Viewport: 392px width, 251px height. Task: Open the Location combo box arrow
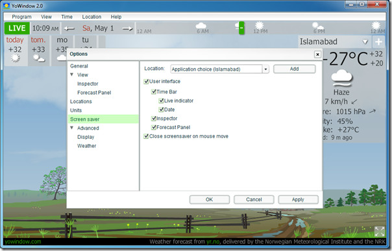tap(265, 69)
